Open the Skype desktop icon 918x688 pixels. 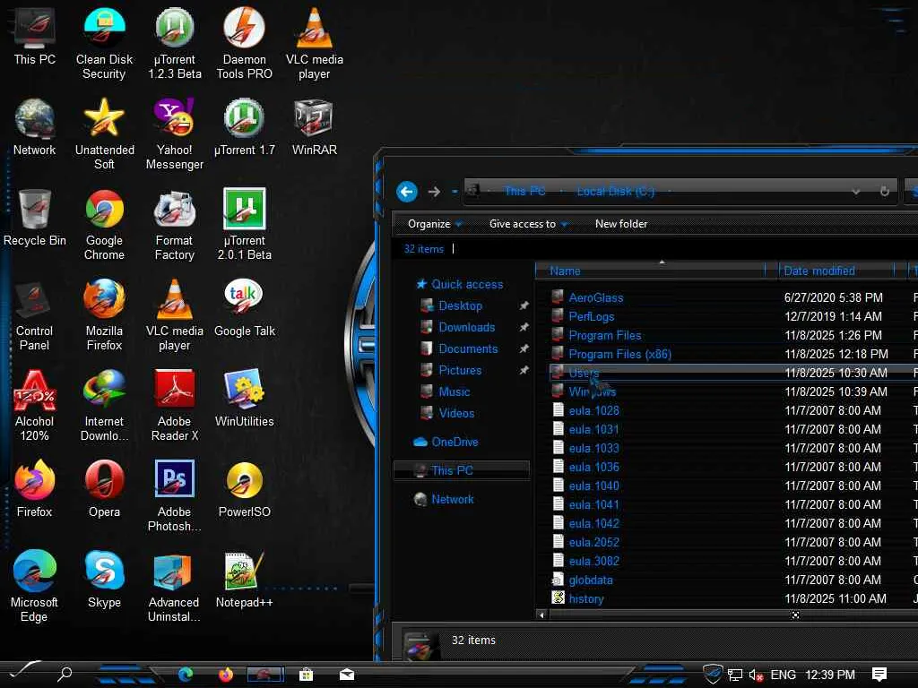[104, 580]
